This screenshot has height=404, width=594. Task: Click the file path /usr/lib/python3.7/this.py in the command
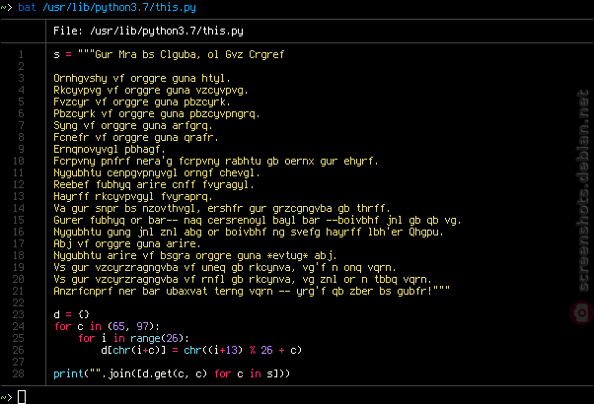(119, 8)
